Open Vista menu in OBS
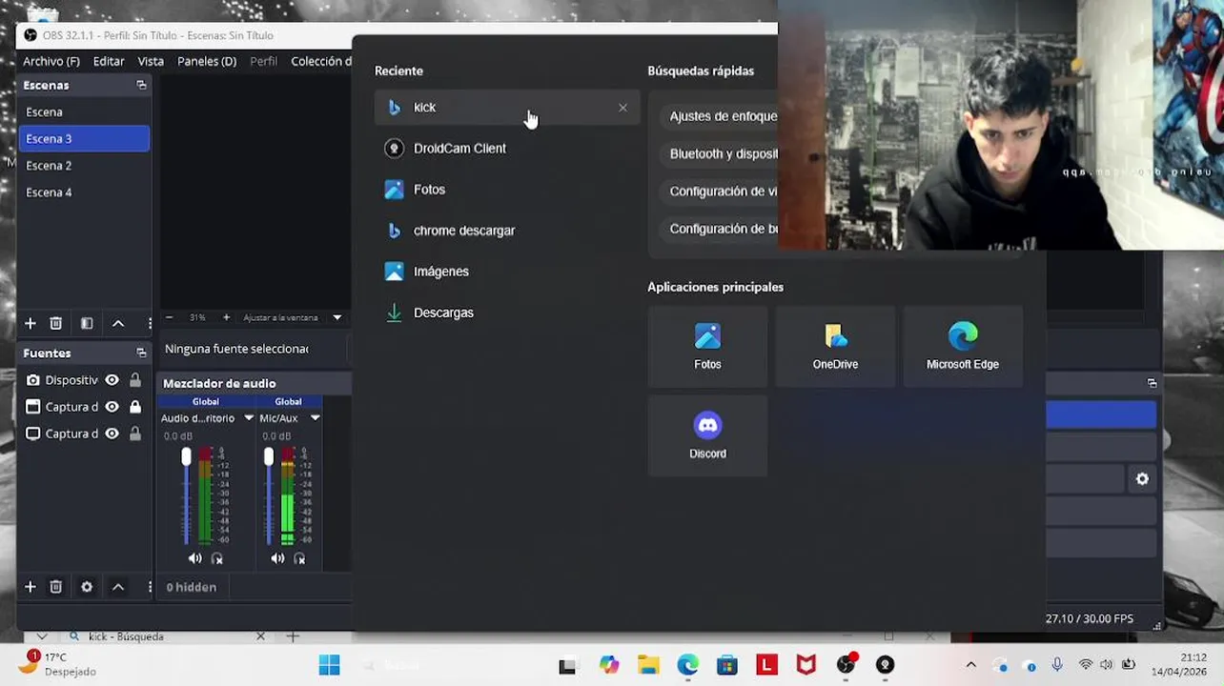This screenshot has height=686, width=1224. tap(151, 61)
